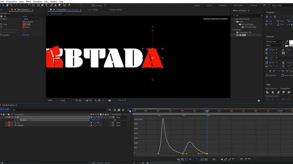
Task: Click the Reset link for Fill effect
Action: 25,16
